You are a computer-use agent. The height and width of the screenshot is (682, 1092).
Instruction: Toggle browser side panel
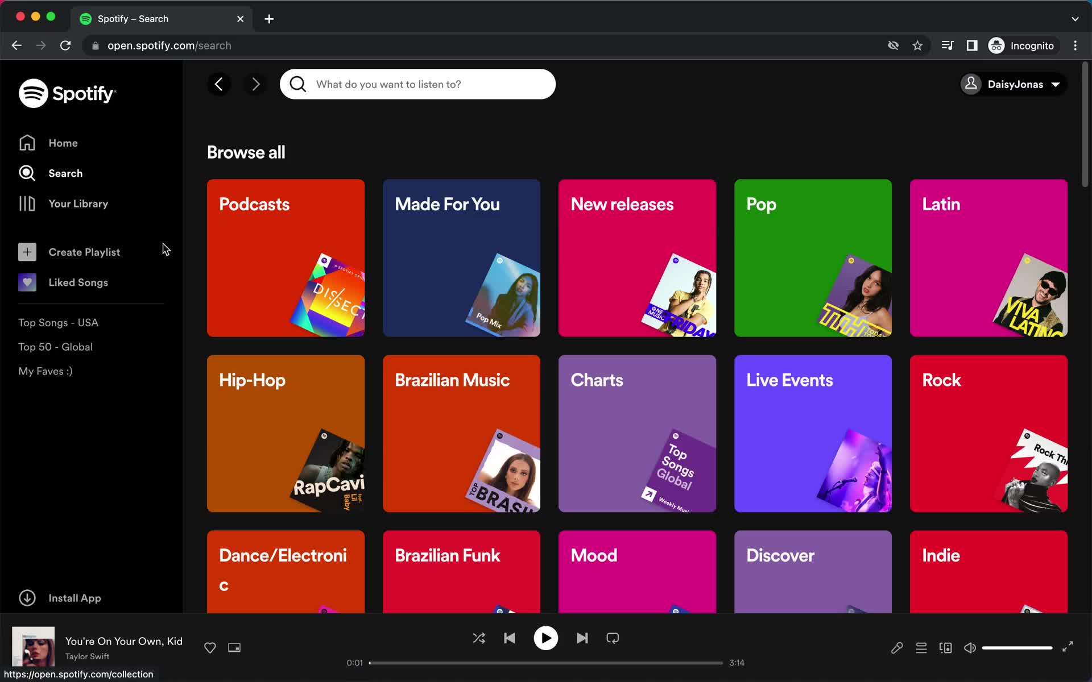(972, 45)
